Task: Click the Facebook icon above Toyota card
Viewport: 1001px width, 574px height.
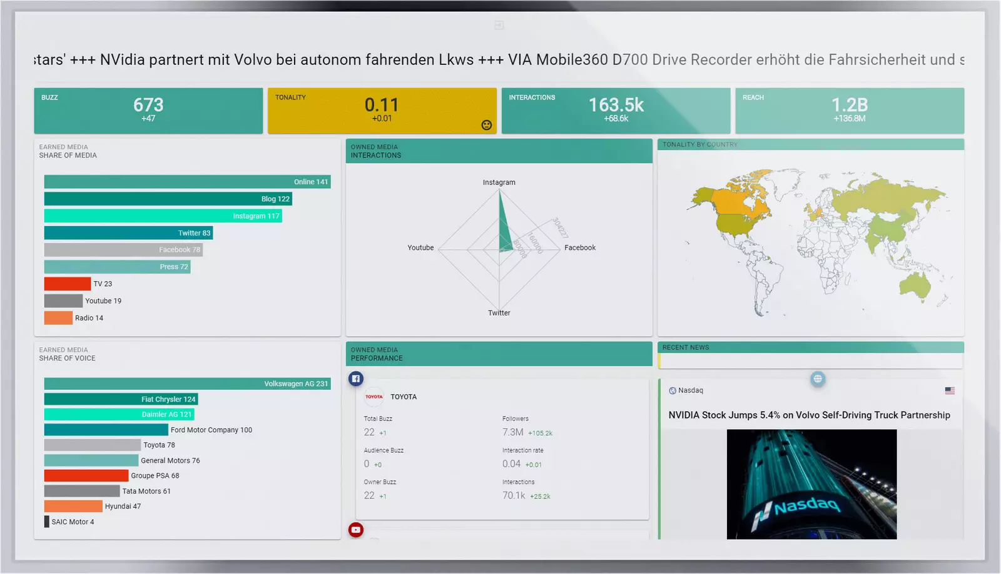Action: (x=356, y=379)
